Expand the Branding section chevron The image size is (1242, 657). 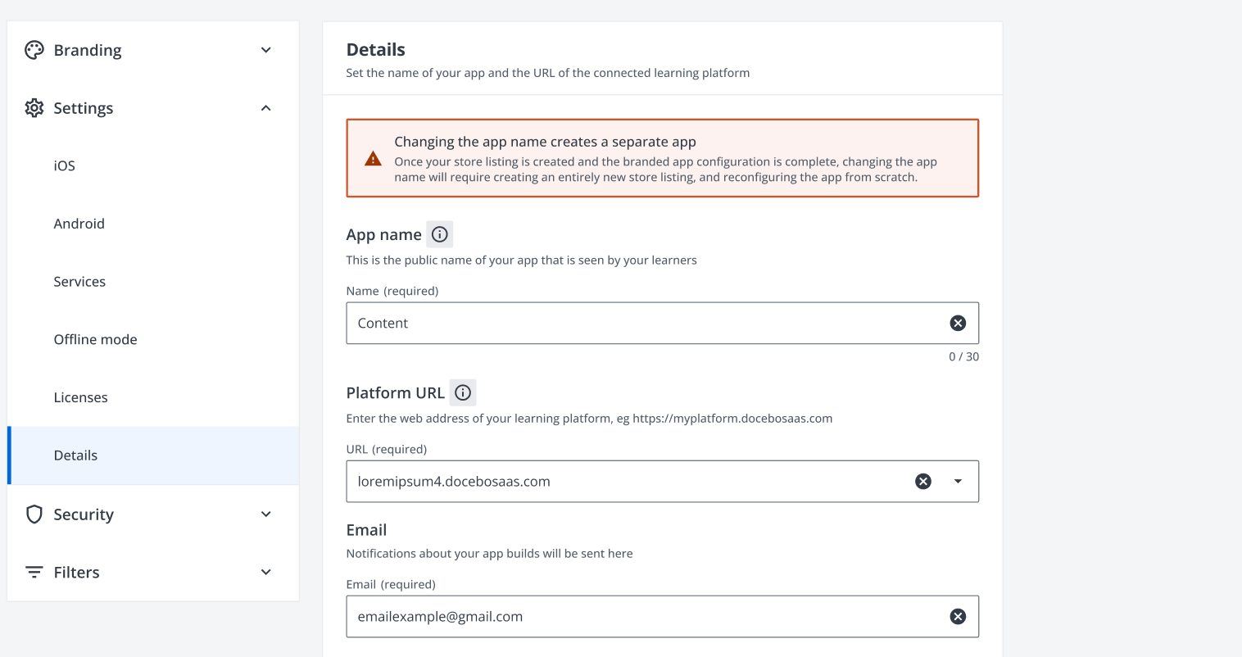pyautogui.click(x=265, y=51)
